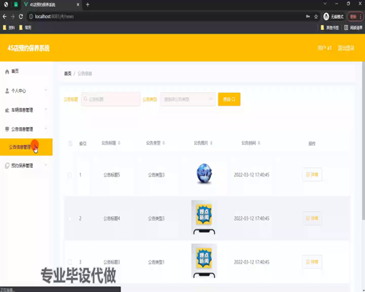Open the globe image thumbnail in row 1
This screenshot has height=292, width=365.
(x=204, y=174)
